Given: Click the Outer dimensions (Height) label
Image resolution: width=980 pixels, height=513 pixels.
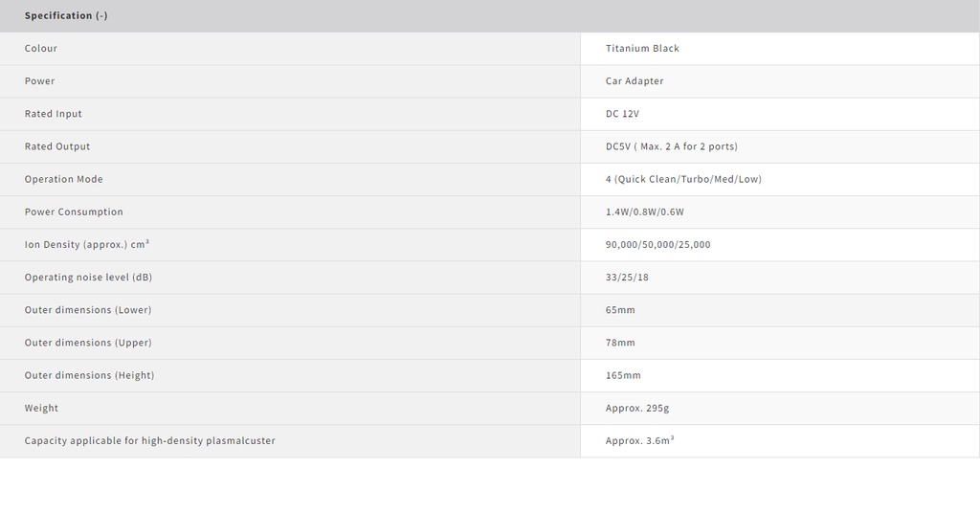Looking at the screenshot, I should tap(89, 375).
